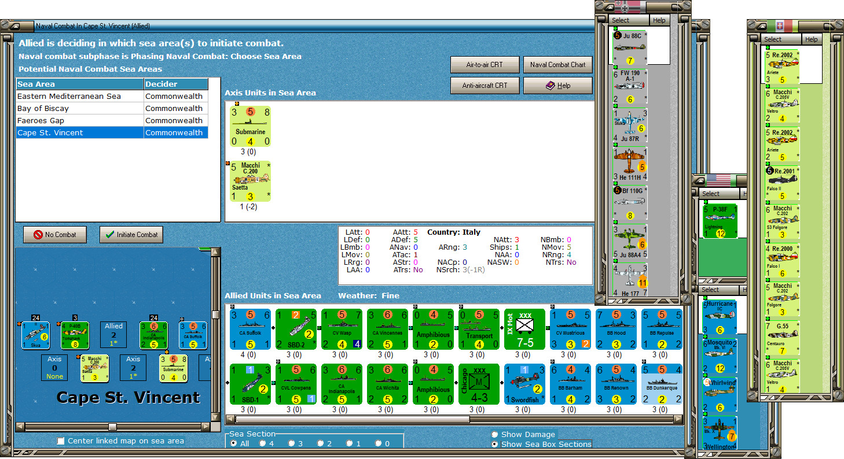This screenshot has width=844, height=459.
Task: Select the Swordfish carrier plane unit
Action: click(x=524, y=384)
